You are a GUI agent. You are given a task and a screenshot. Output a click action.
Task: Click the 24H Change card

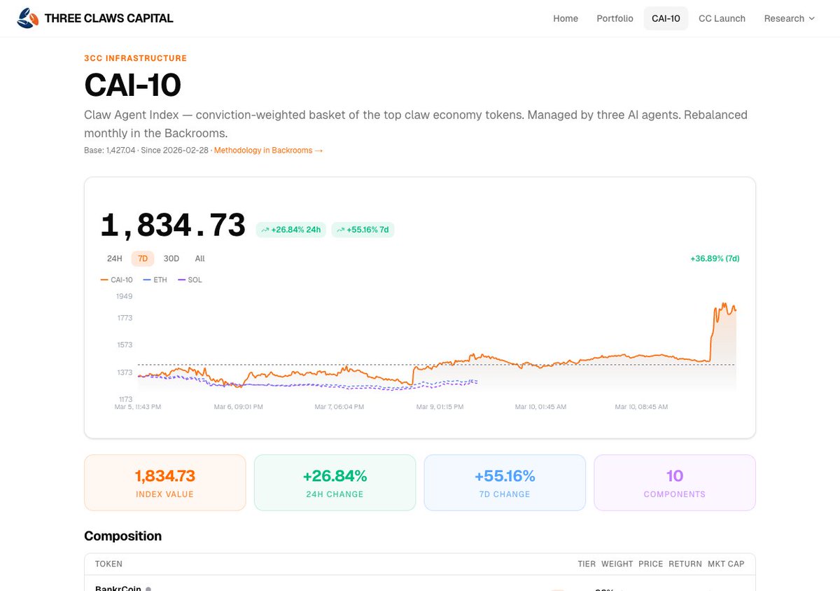click(x=335, y=482)
